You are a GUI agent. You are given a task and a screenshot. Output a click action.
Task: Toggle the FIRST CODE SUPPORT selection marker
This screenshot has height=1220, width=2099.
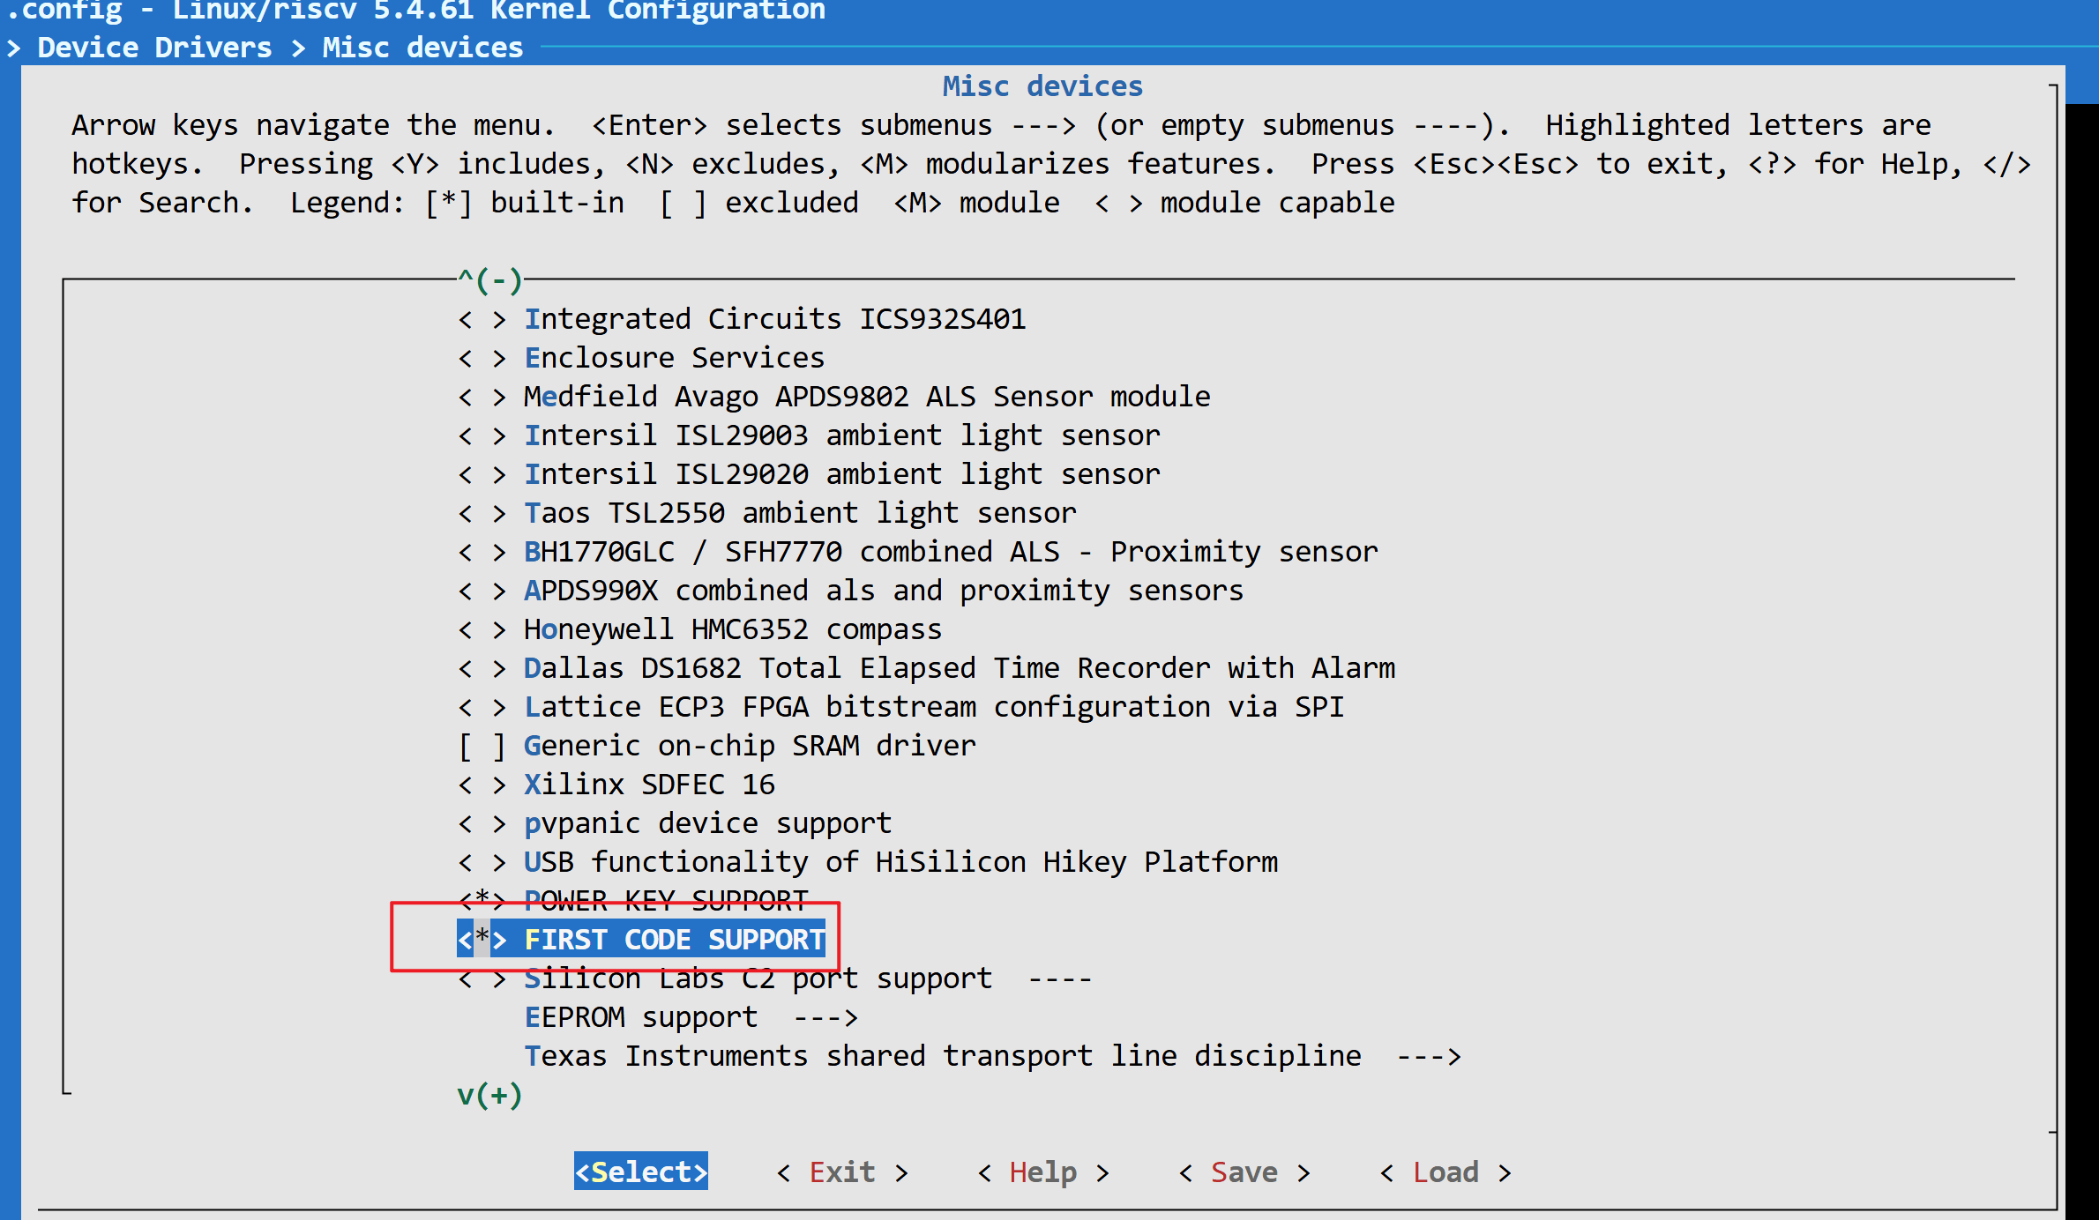tap(482, 940)
